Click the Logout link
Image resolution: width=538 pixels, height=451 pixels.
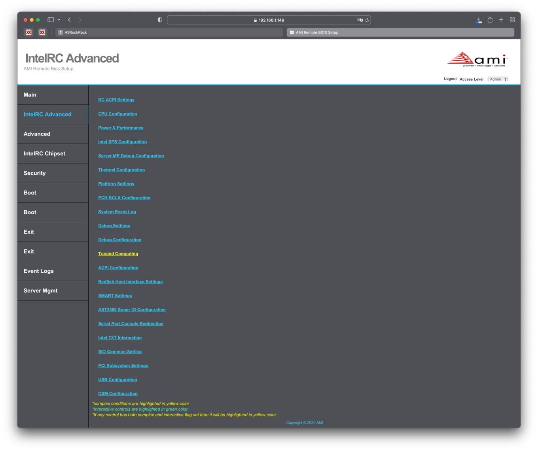[450, 79]
